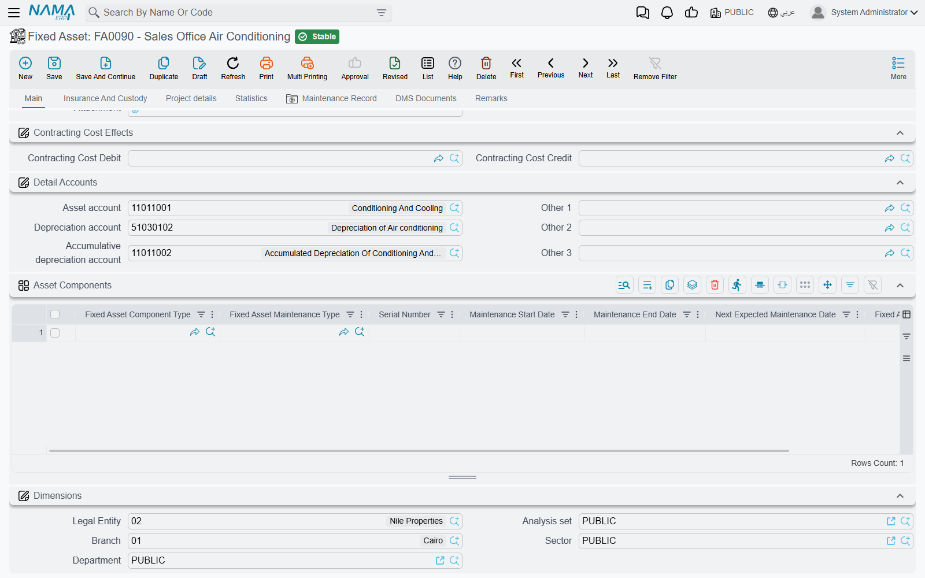925x578 pixels.
Task: Go to Previous record
Action: point(551,68)
